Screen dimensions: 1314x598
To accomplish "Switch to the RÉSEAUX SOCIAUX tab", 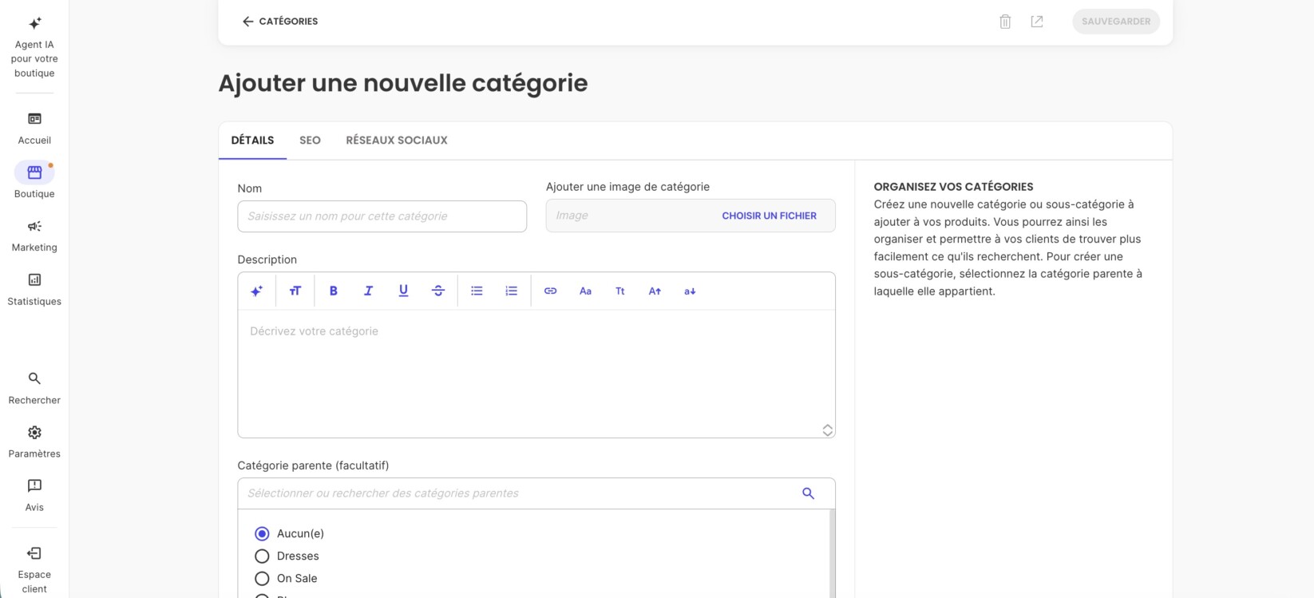I will 397,141.
